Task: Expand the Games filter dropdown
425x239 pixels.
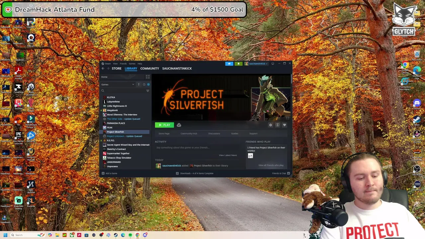Action: (x=118, y=85)
